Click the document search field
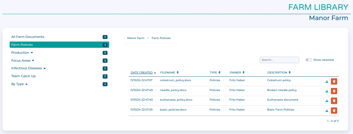The height and width of the screenshot is (134, 353). coord(279,60)
